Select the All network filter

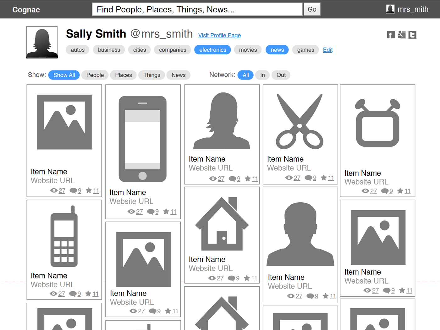(x=246, y=75)
